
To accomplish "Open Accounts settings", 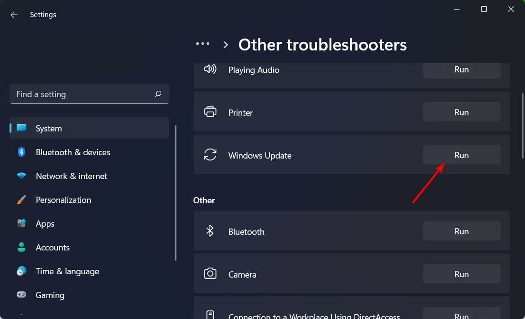I will click(x=89, y=248).
